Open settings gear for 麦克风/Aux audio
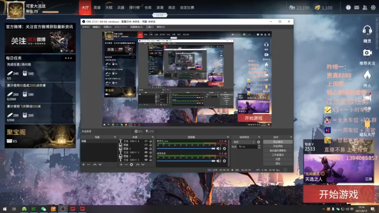Screen dimensions: 379x213 224,149
